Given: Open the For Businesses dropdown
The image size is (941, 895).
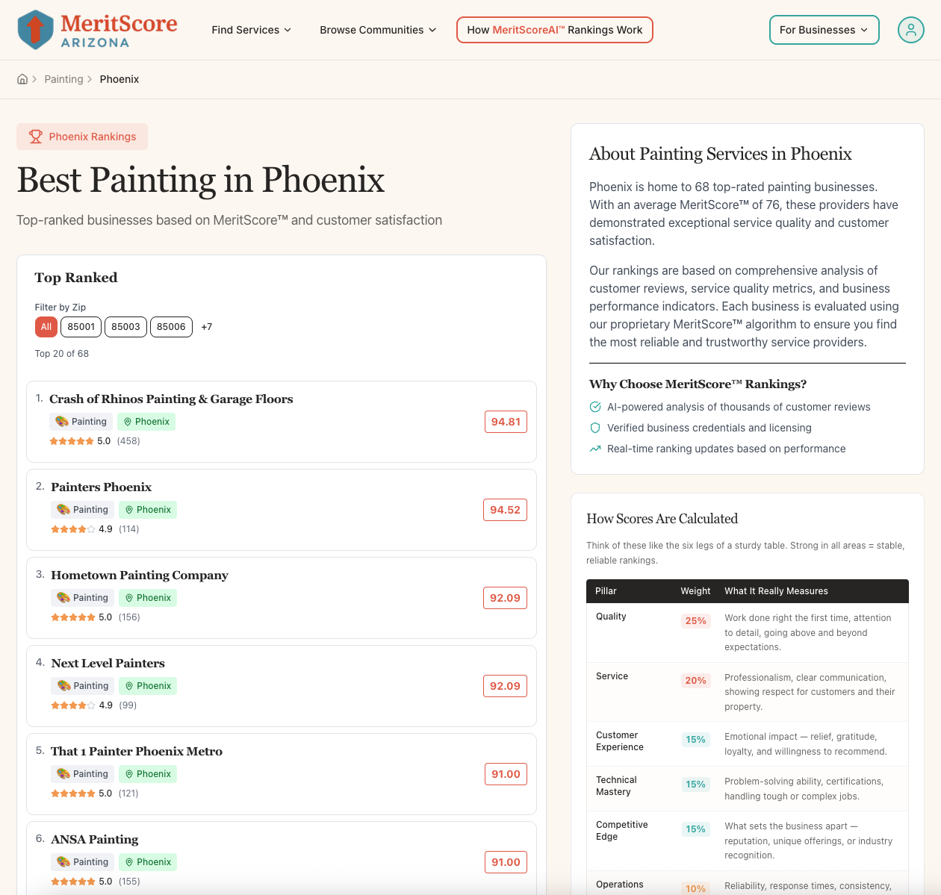Looking at the screenshot, I should click(x=824, y=30).
